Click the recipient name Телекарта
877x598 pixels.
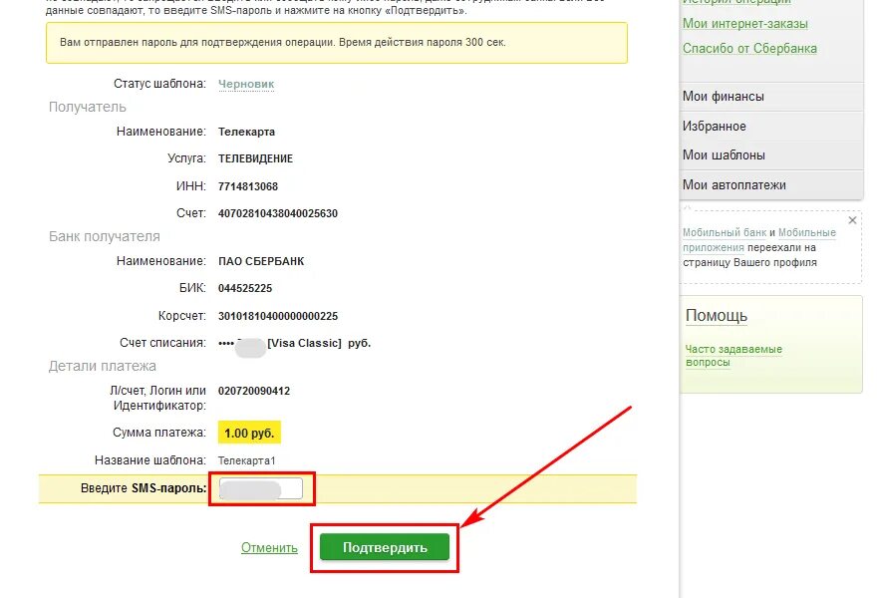click(x=247, y=132)
